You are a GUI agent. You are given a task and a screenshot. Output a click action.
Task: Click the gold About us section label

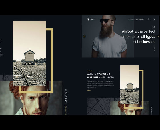pos(89,71)
